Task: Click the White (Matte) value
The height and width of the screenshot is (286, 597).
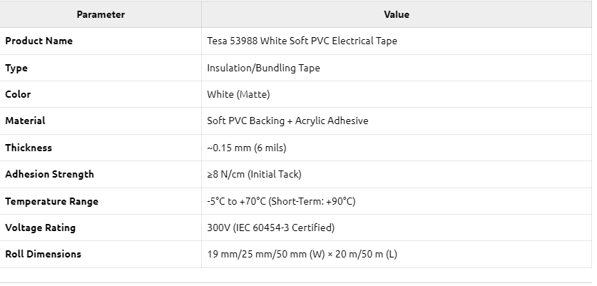Action: pos(238,94)
